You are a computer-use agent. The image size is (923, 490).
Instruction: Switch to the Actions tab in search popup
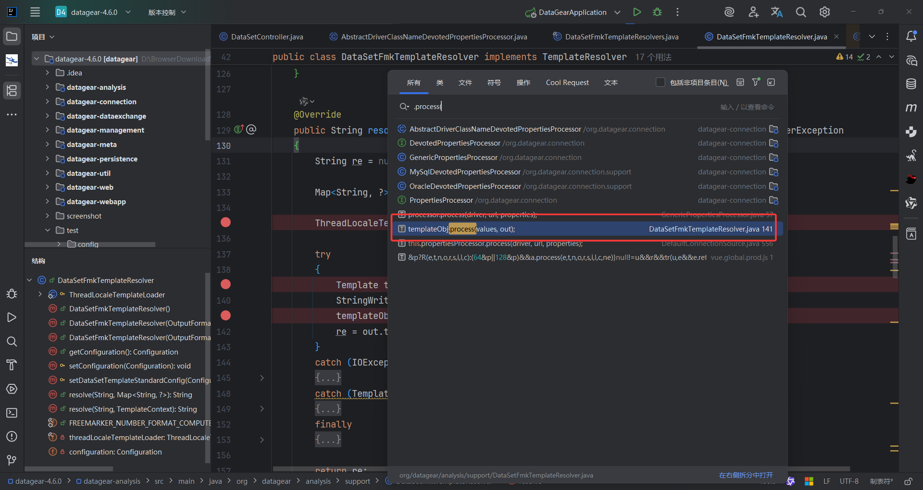click(523, 83)
